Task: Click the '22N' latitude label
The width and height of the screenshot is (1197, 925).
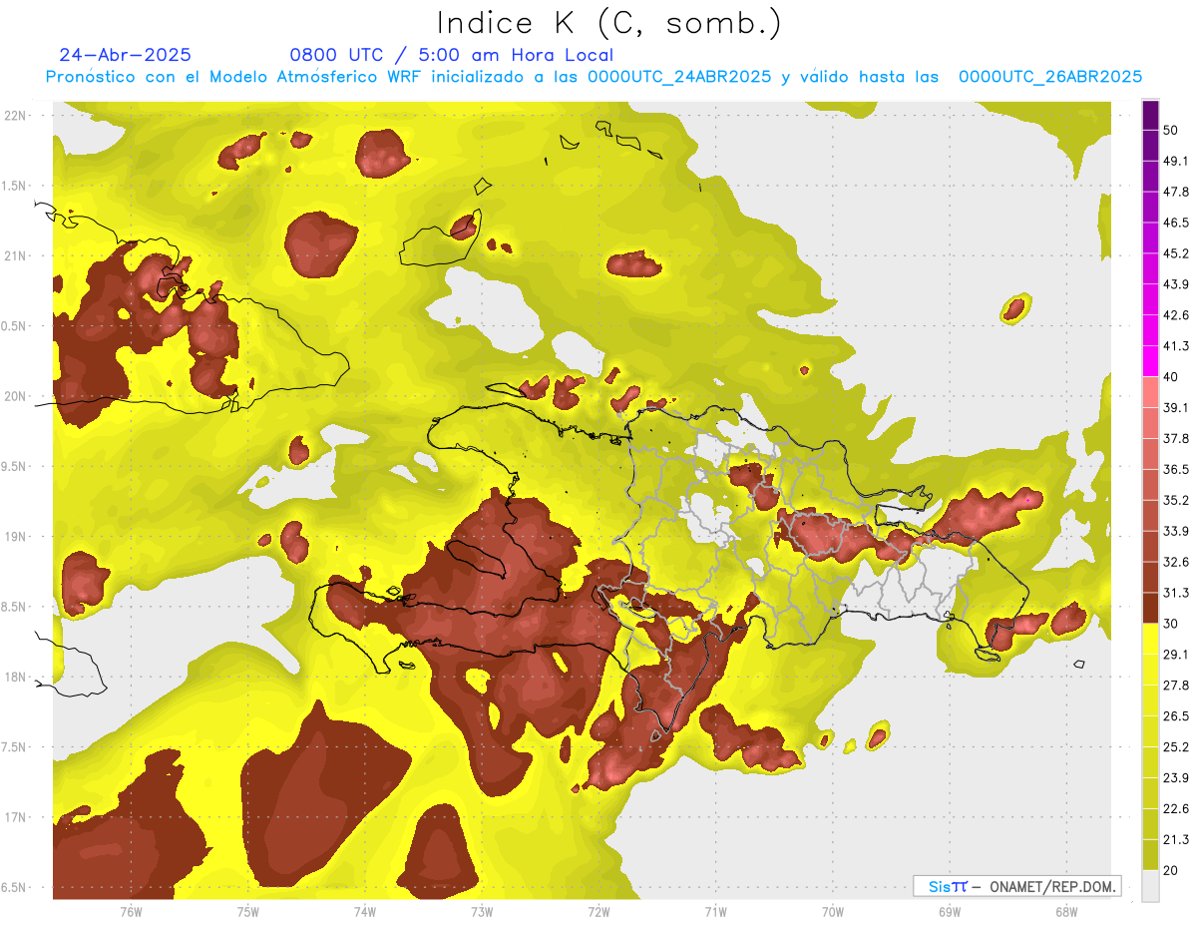Action: tap(15, 116)
